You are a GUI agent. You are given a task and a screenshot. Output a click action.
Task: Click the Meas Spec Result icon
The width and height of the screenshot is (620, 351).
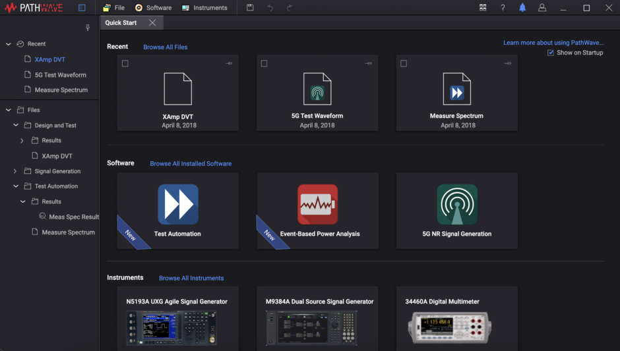tap(42, 216)
